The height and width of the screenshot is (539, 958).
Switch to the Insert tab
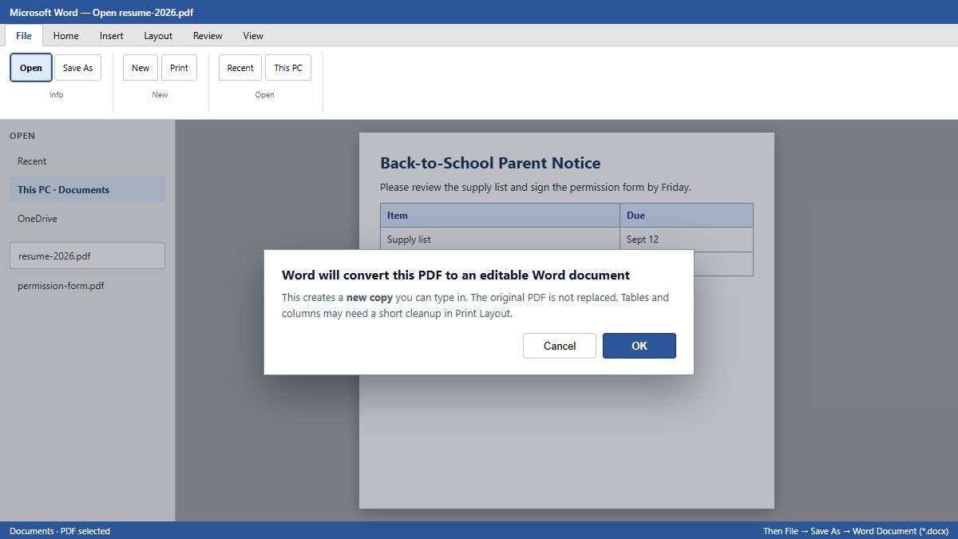click(112, 35)
